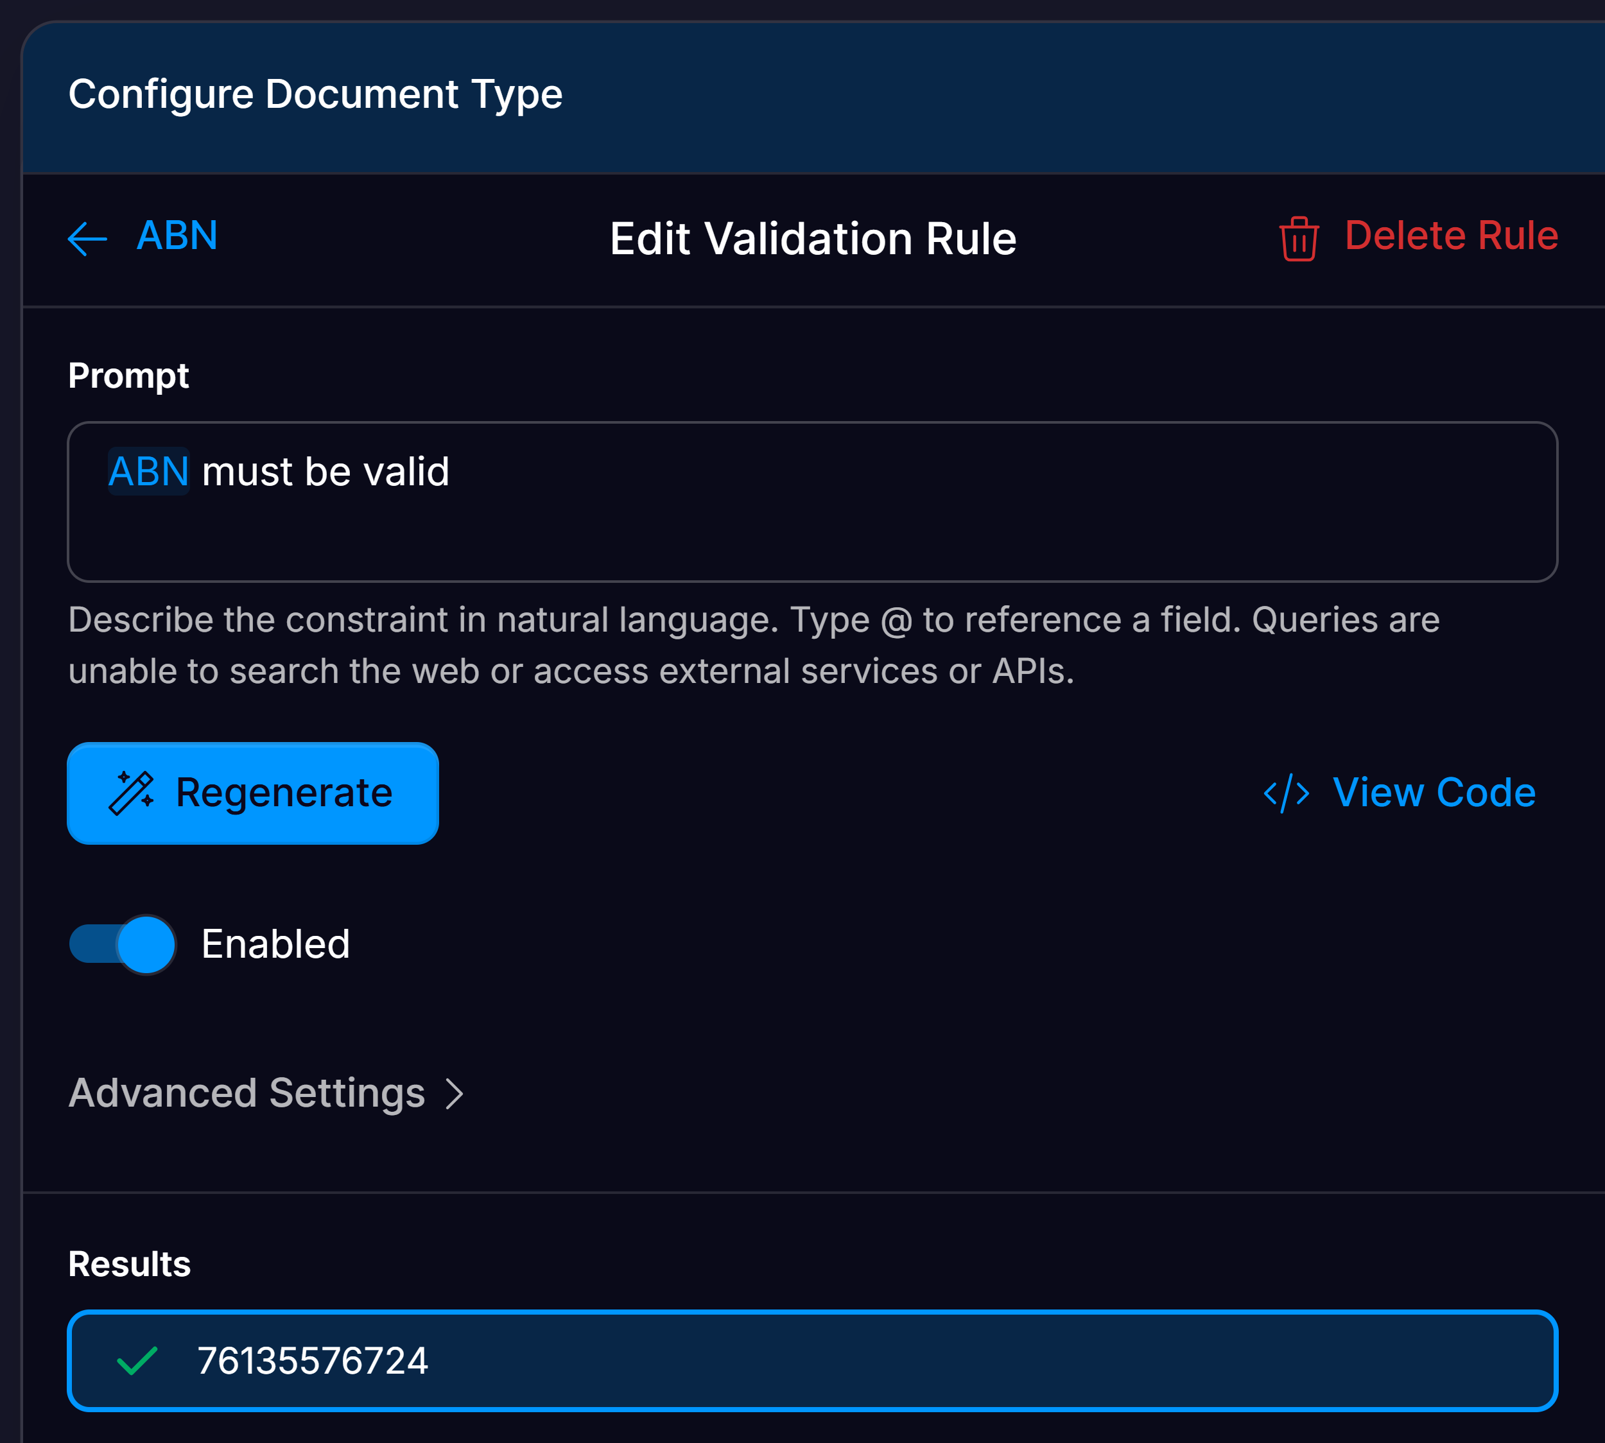Screen dimensions: 1605x1443
Task: Click the back arrow to return
Action: pos(87,239)
